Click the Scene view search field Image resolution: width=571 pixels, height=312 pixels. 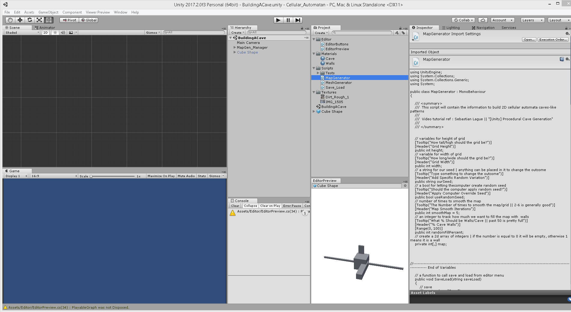194,32
